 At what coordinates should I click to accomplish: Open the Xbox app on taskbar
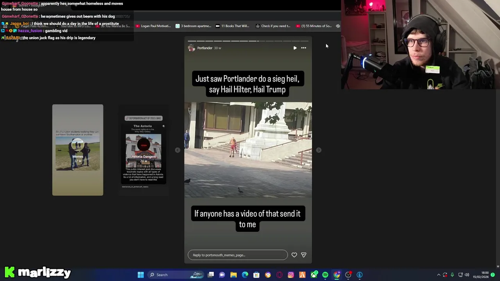(x=314, y=275)
